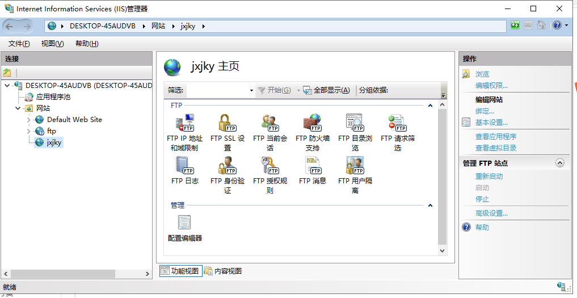Open FTP 防火墙支持 feature

point(313,132)
